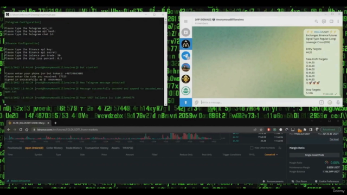Image resolution: width=347 pixels, height=195 pixels.
Task: Switch to the Positions(0) tab
Action: (x=15, y=148)
